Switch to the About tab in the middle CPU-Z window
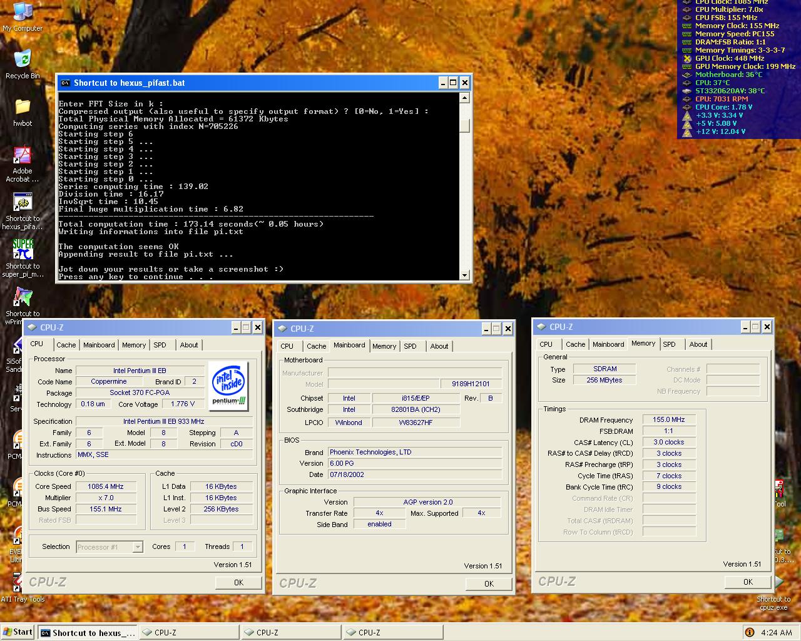 (x=439, y=346)
